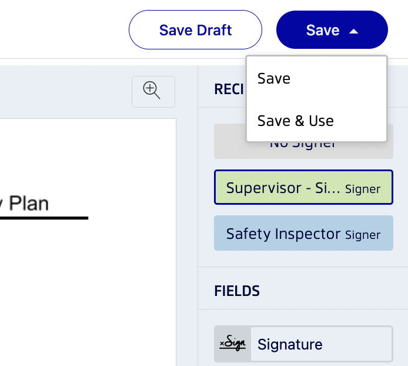Click the Plan heading in the document
Image resolution: width=408 pixels, height=366 pixels.
click(29, 204)
